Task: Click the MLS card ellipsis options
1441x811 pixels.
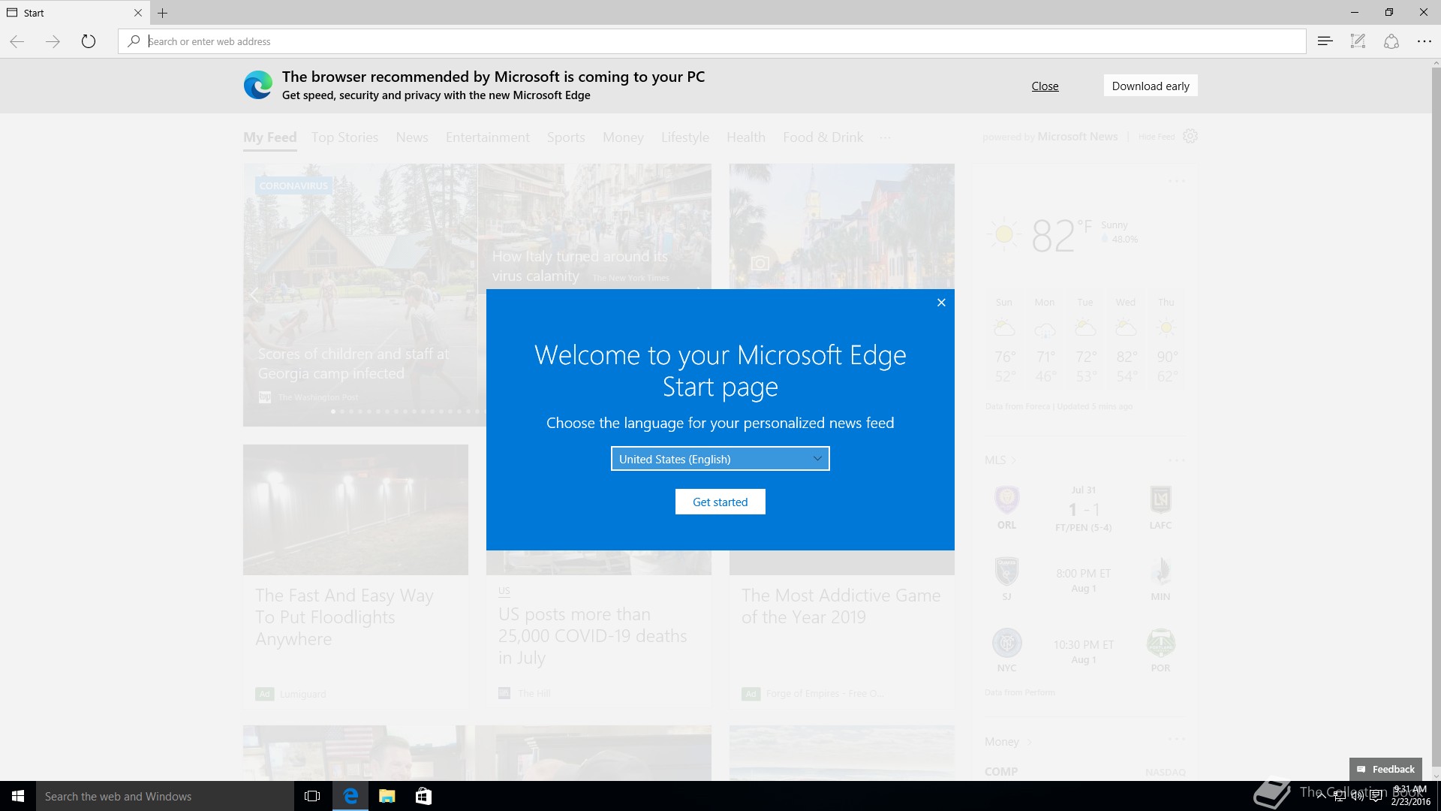Action: pyautogui.click(x=1176, y=460)
